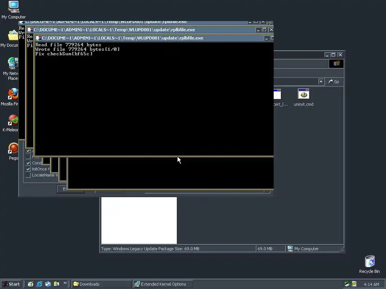The width and height of the screenshot is (386, 289).
Task: Click the Go arrow button in Explorer
Action: pyautogui.click(x=334, y=82)
